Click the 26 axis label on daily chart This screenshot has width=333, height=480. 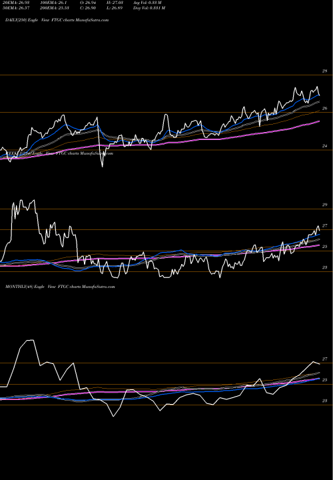(325, 109)
